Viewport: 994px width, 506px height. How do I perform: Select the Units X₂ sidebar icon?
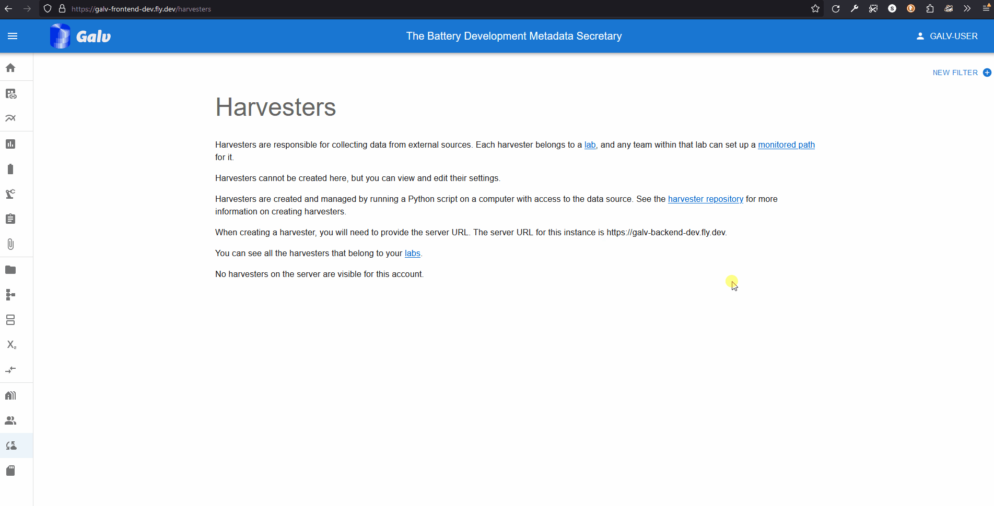tap(10, 345)
